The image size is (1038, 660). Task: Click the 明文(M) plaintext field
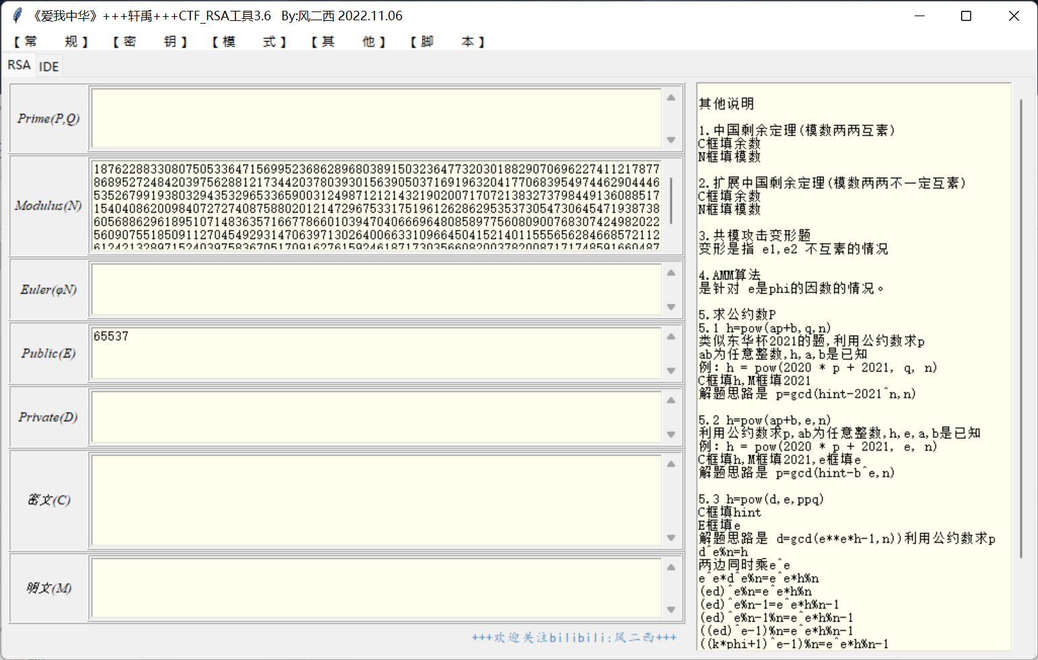point(376,588)
